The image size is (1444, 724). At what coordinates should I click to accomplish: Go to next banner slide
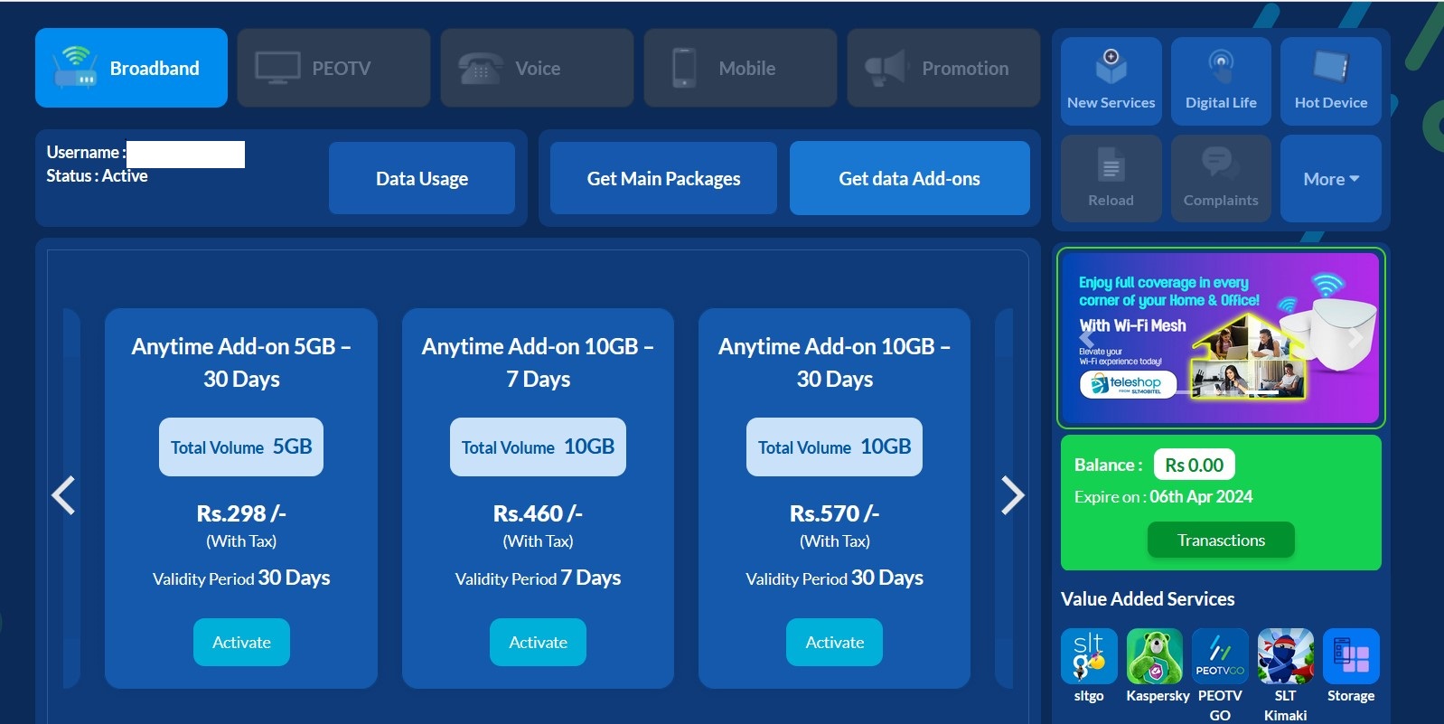pos(1355,337)
